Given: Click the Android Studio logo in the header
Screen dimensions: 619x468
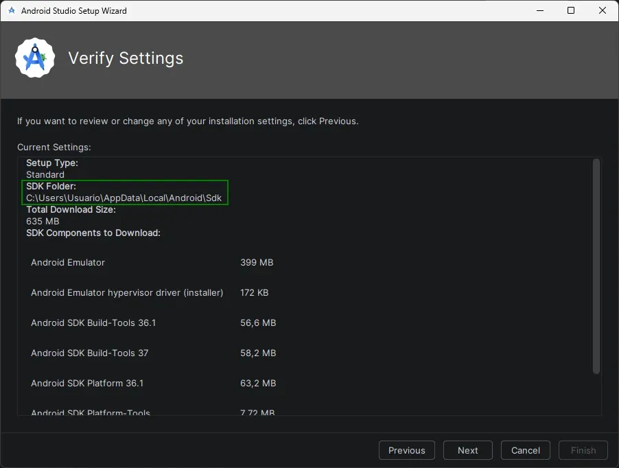Looking at the screenshot, I should [35, 58].
